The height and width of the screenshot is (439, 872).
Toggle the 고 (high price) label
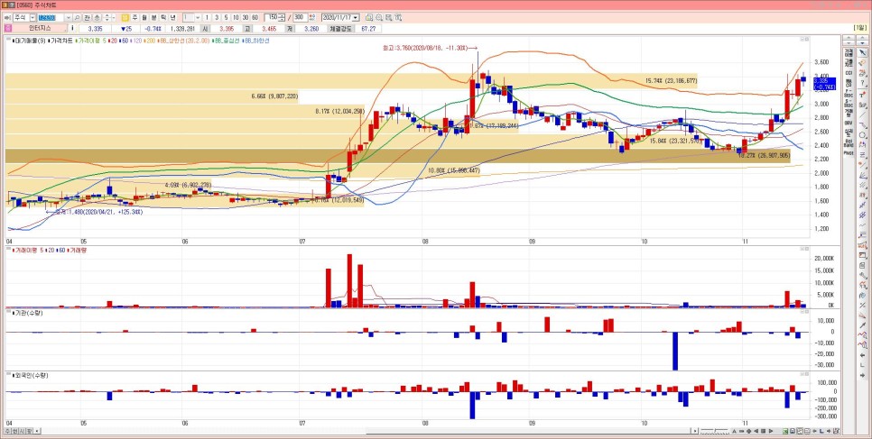pyautogui.click(x=247, y=28)
